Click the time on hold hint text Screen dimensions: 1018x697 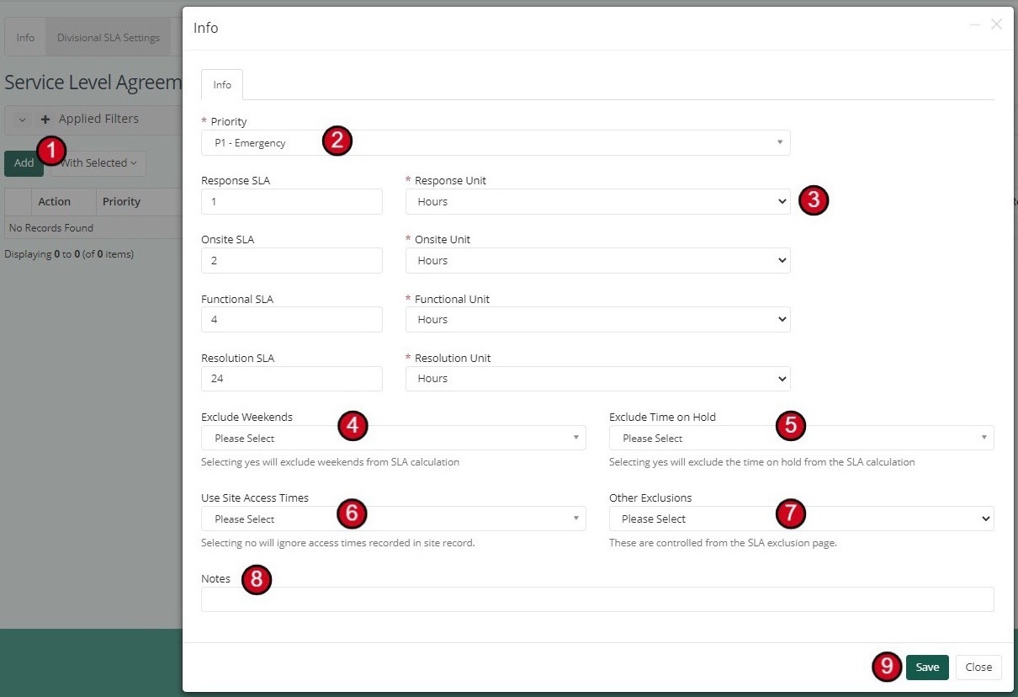(761, 462)
